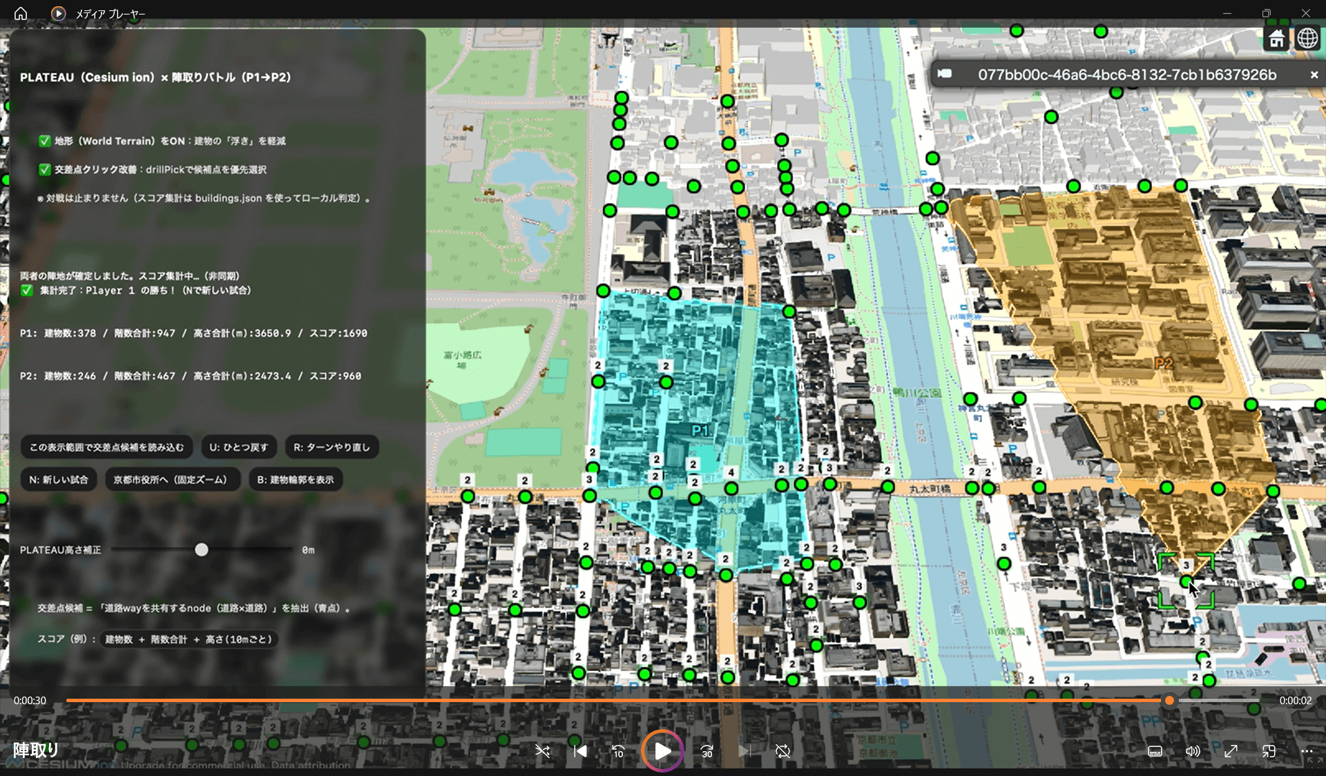Open the volume speaker control
This screenshot has width=1326, height=776.
(1193, 751)
